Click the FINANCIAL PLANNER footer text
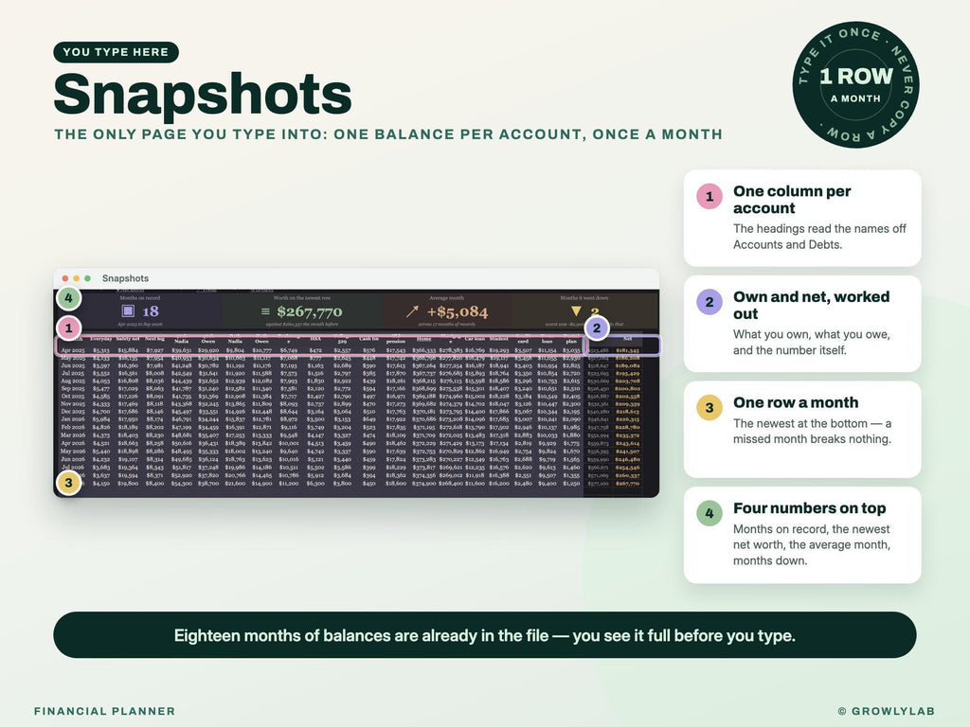This screenshot has width=970, height=727. (104, 711)
